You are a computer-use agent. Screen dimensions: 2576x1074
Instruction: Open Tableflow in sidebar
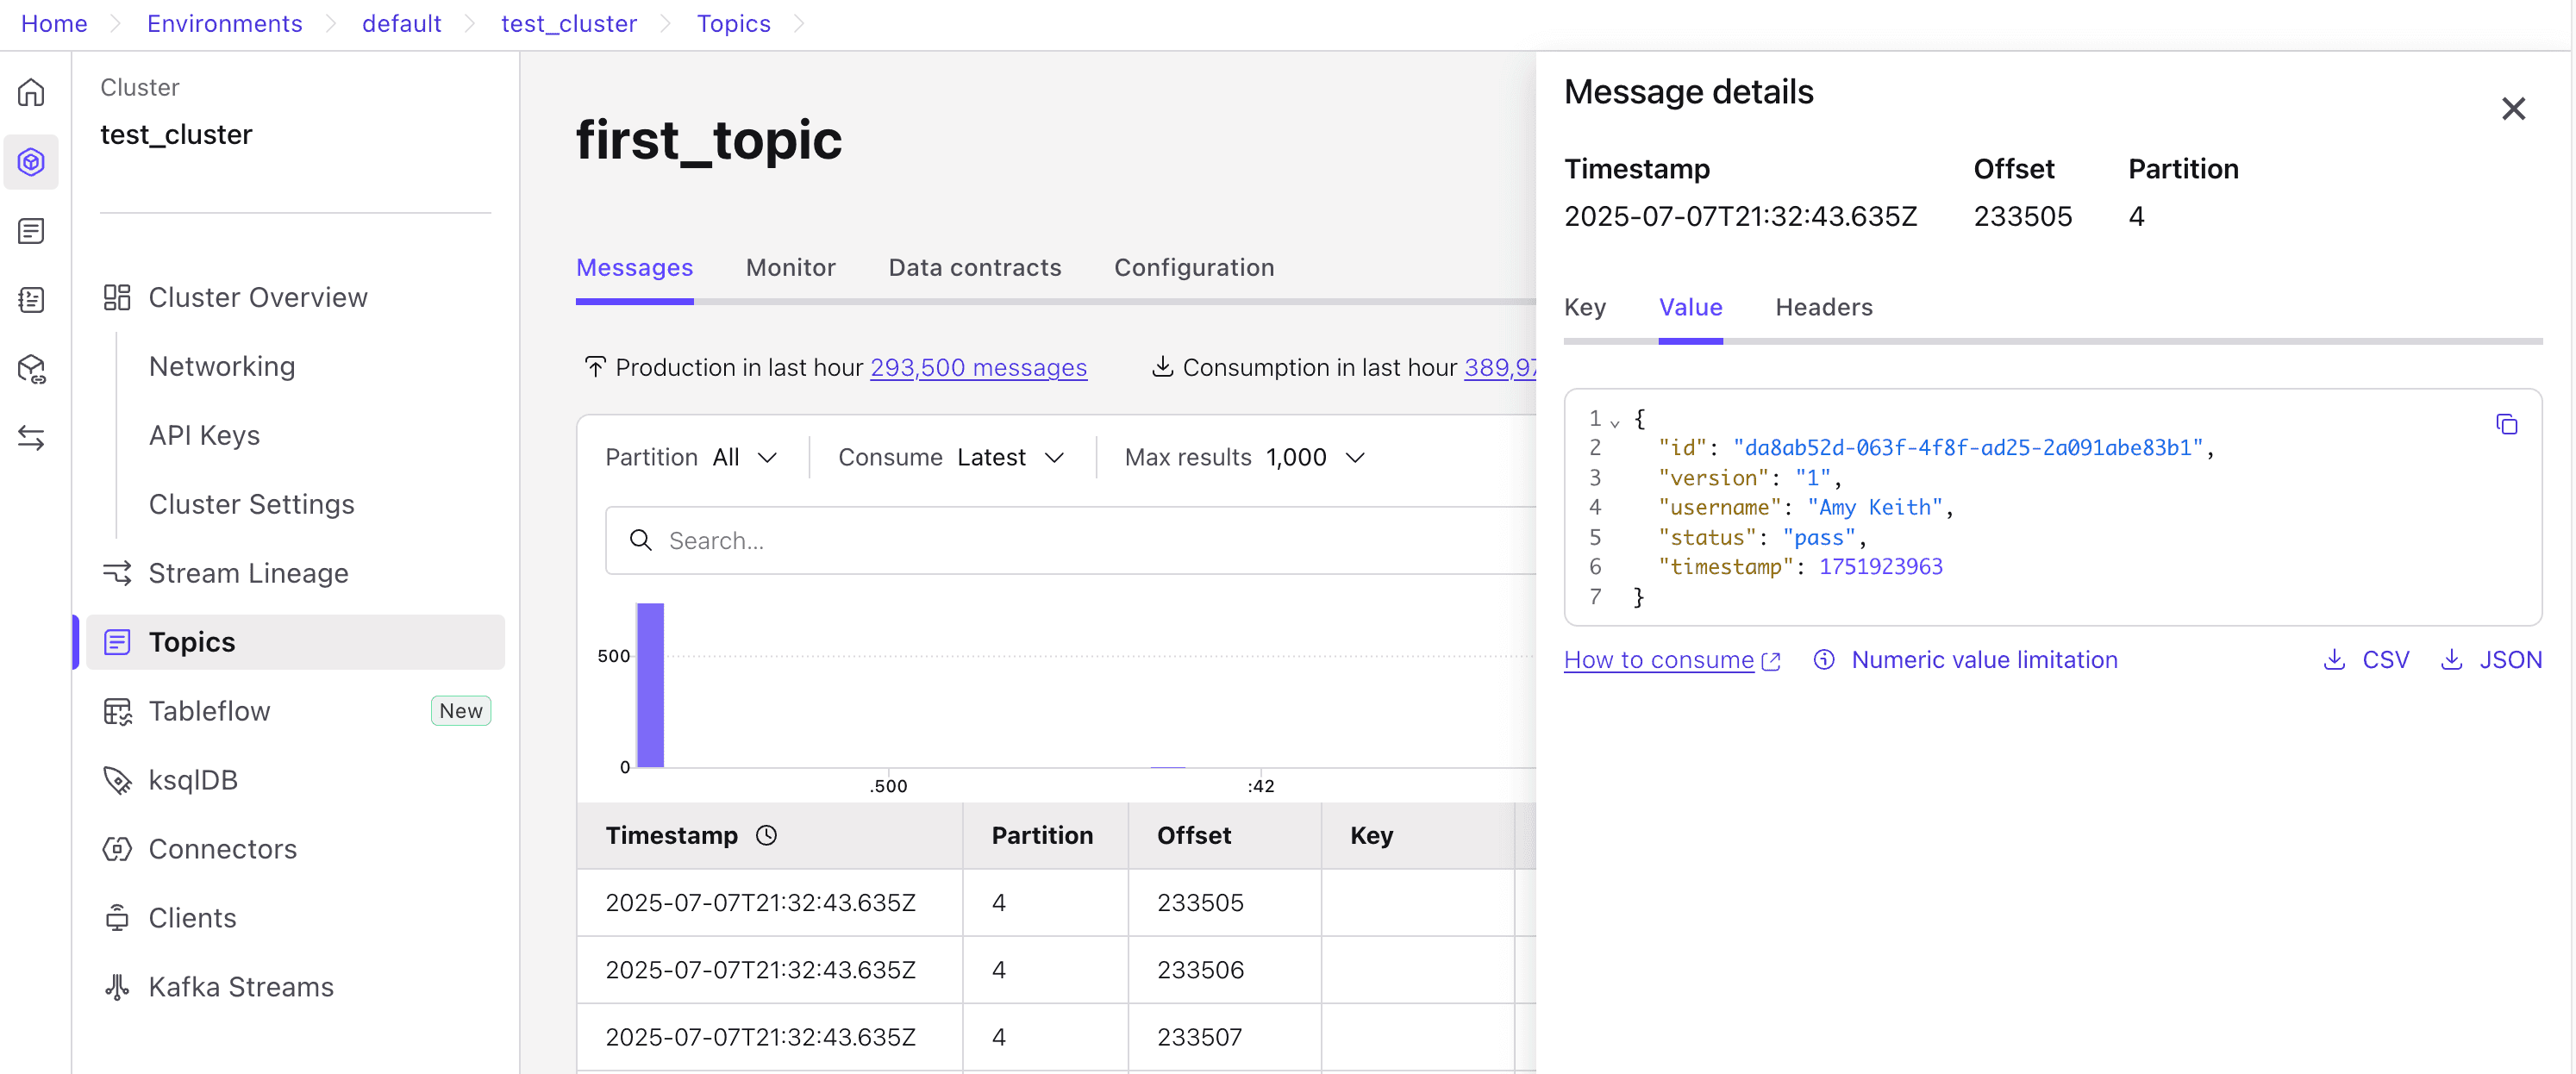pyautogui.click(x=209, y=711)
